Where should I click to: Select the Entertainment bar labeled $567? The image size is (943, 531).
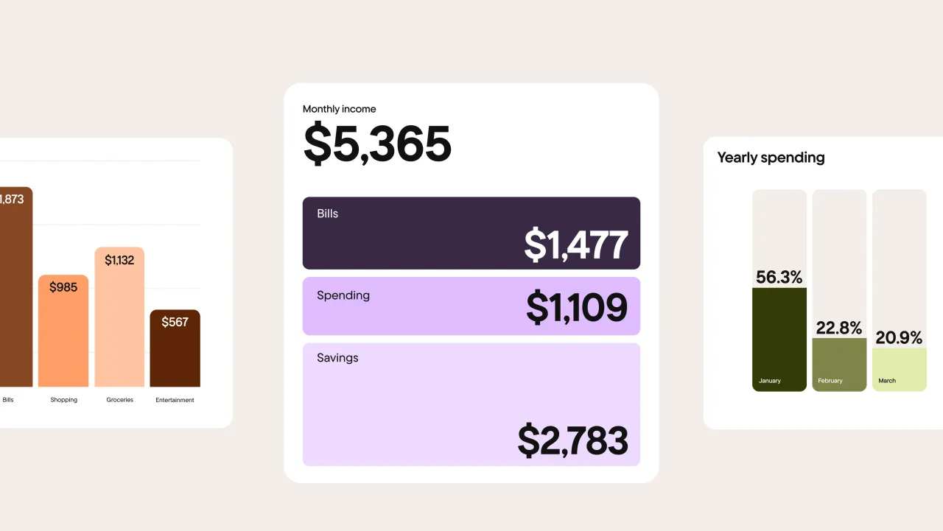click(175, 348)
